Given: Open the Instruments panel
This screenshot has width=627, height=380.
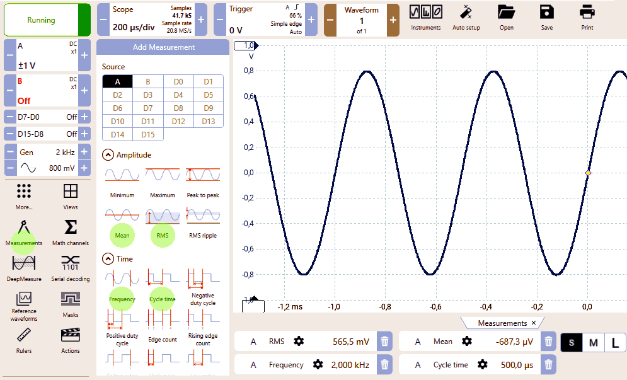Looking at the screenshot, I should tap(425, 18).
